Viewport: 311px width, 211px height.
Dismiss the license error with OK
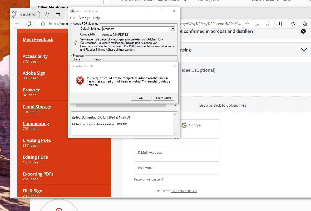click(x=141, y=98)
